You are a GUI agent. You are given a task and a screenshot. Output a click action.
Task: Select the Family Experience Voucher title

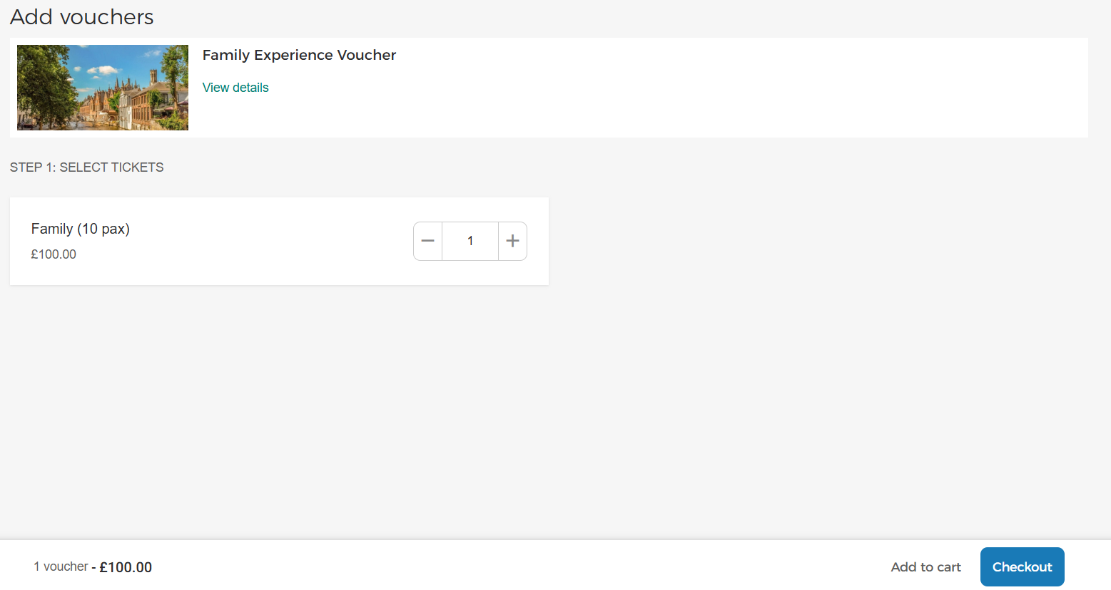point(299,55)
